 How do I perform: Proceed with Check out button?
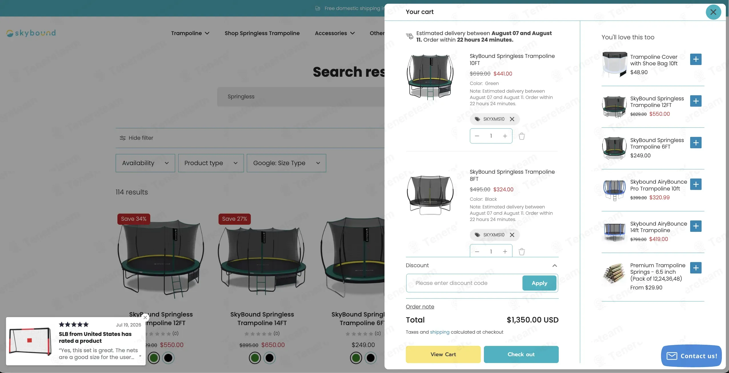coord(521,354)
